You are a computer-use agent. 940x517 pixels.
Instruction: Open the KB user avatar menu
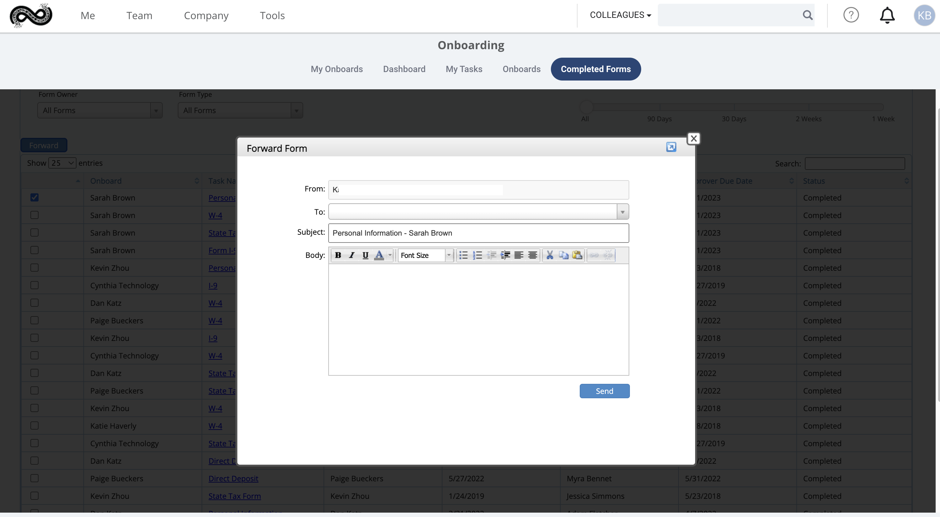click(x=924, y=15)
